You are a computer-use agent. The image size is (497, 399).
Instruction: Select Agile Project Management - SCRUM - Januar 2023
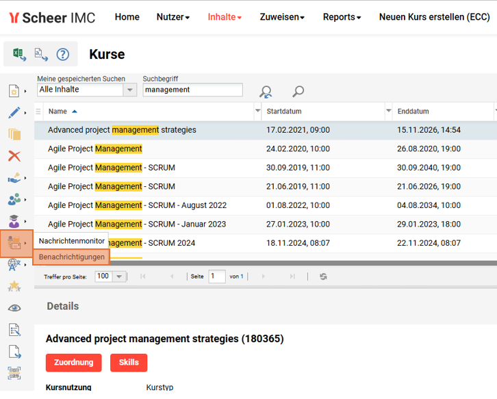(266, 224)
